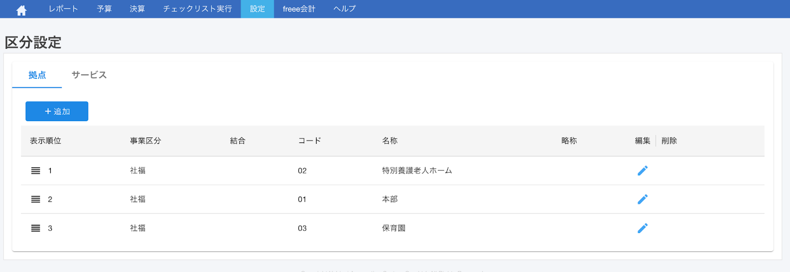The width and height of the screenshot is (790, 272).
Task: Click the 略称 column header
Action: (x=569, y=141)
